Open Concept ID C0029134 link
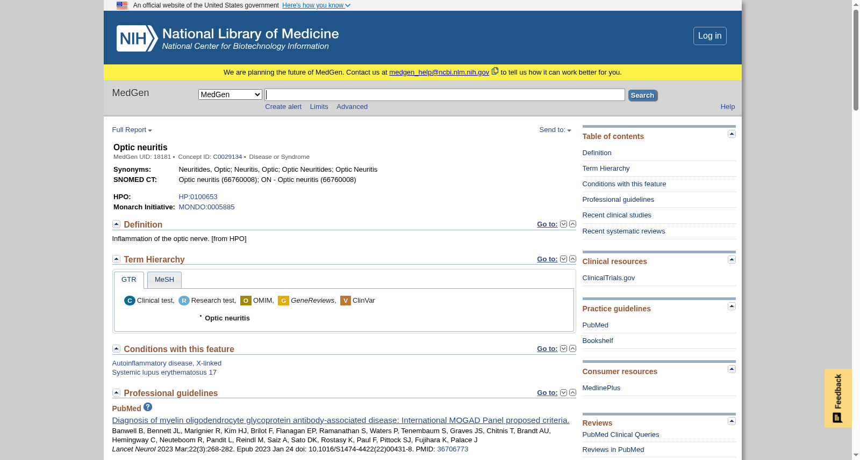Screen dimensions: 860x460 point(227,157)
